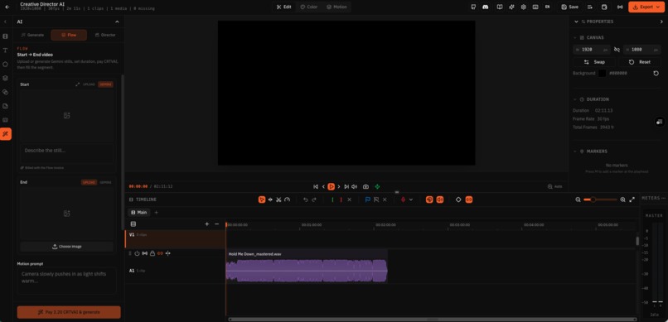Open the Discord icon in top bar
Image resolution: width=668 pixels, height=322 pixels.
485,7
